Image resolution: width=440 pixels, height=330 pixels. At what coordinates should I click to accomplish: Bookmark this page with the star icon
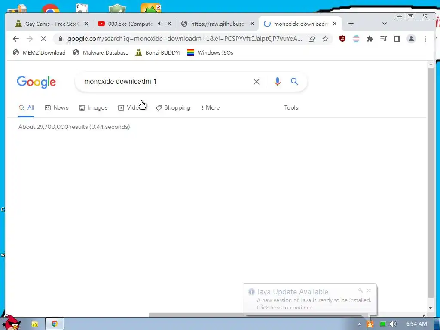click(325, 39)
